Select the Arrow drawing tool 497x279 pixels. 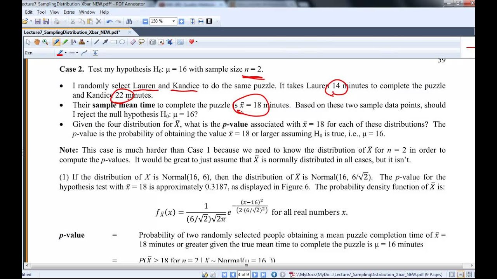tap(105, 42)
